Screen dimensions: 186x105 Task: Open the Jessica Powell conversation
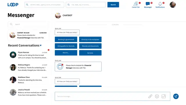coord(28,92)
